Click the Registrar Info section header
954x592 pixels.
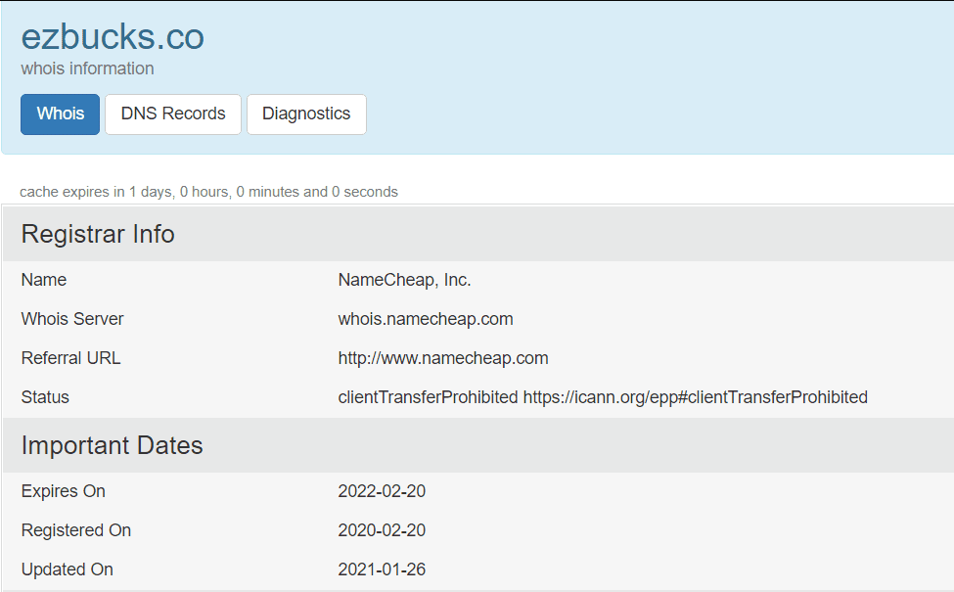coord(98,234)
